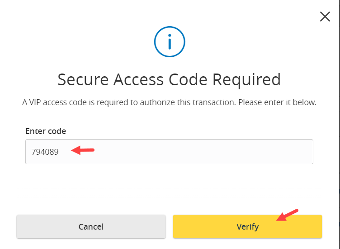Place cursor on the 794089 code text

click(45, 152)
